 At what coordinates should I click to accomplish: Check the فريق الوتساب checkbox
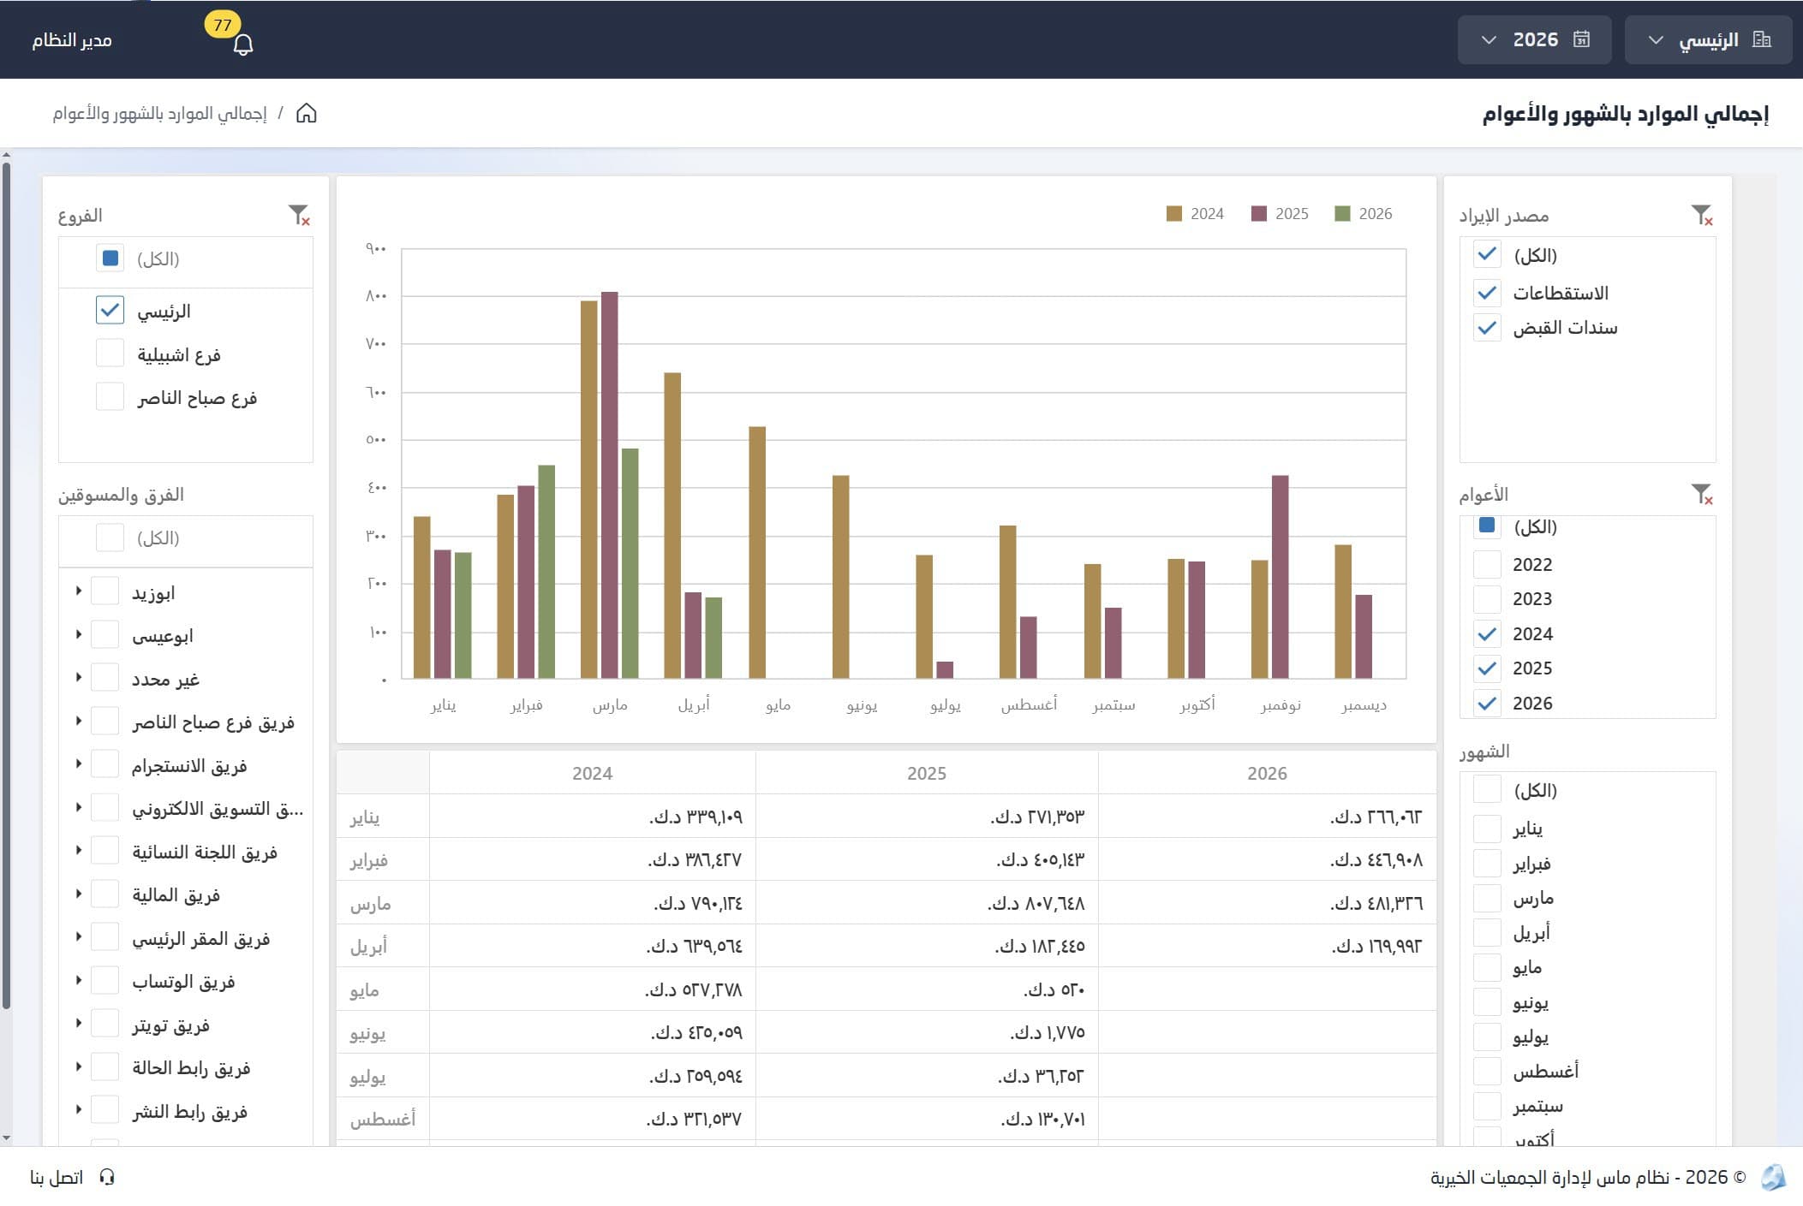[104, 980]
